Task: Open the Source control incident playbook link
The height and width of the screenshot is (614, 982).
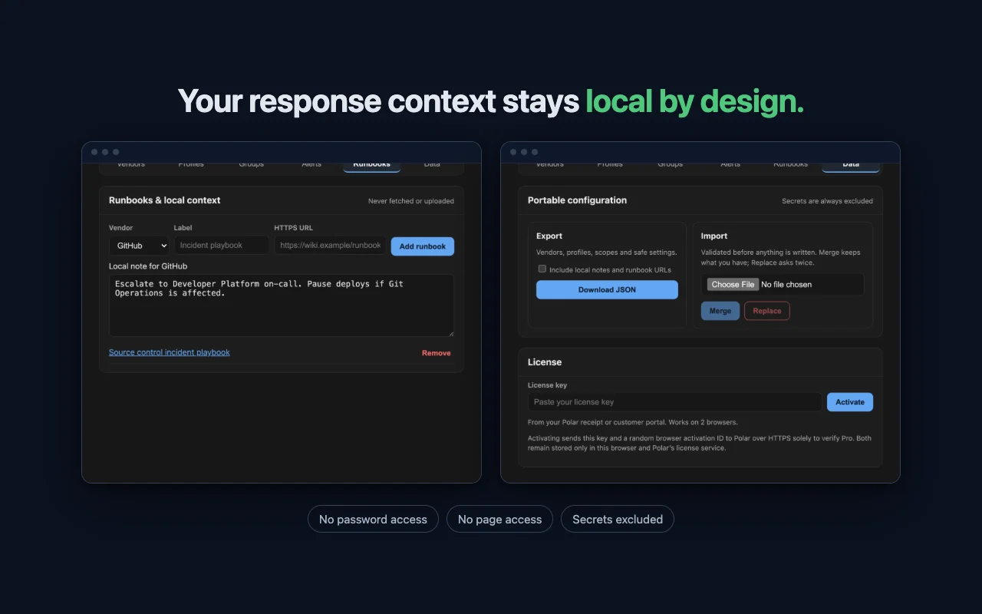Action: [x=170, y=352]
